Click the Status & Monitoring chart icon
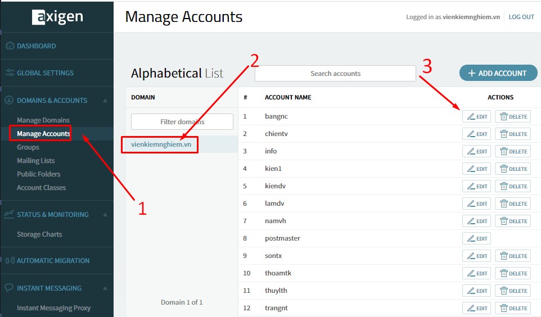The height and width of the screenshot is (317, 541). tap(9, 214)
